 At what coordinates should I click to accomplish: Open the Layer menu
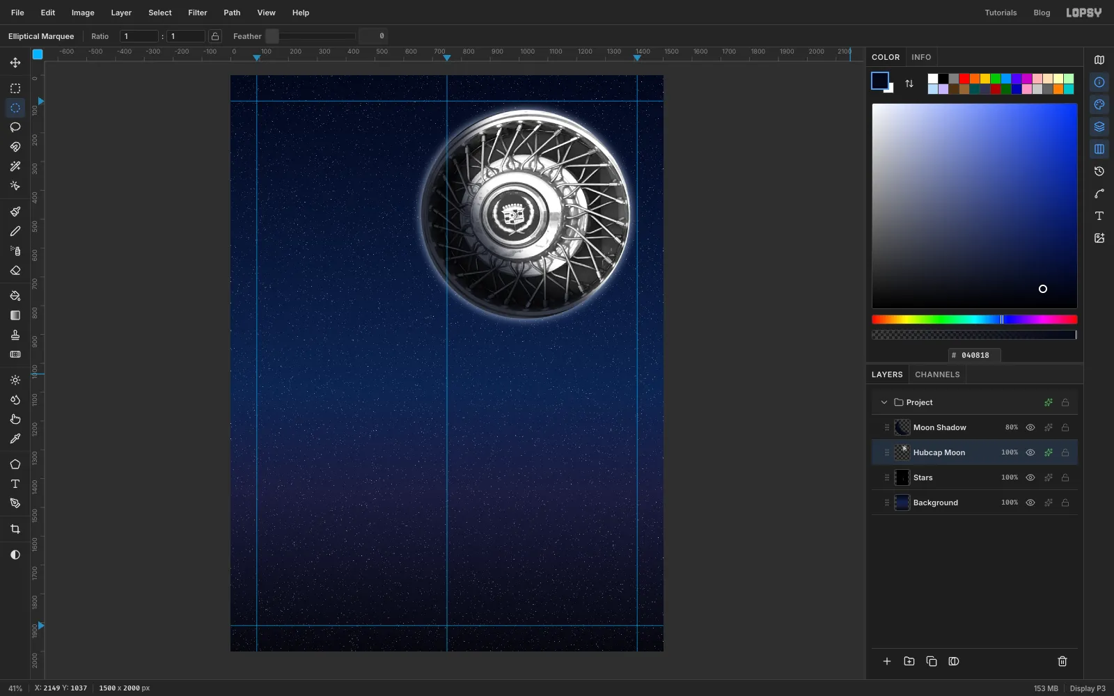click(121, 13)
